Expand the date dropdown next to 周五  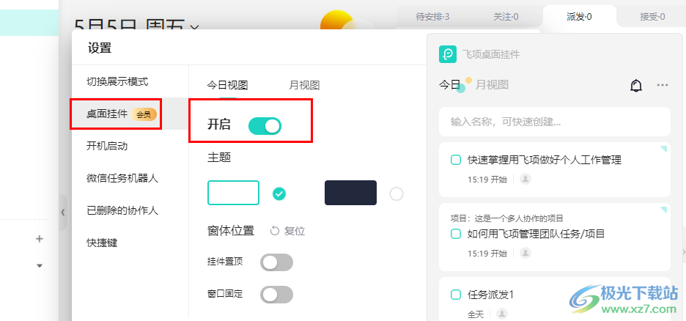195,27
